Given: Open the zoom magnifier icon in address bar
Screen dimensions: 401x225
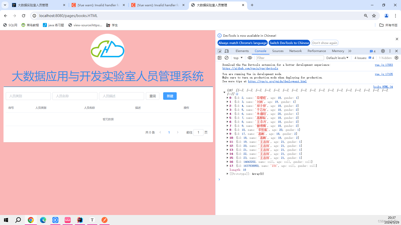Looking at the screenshot, I should tap(366, 16).
